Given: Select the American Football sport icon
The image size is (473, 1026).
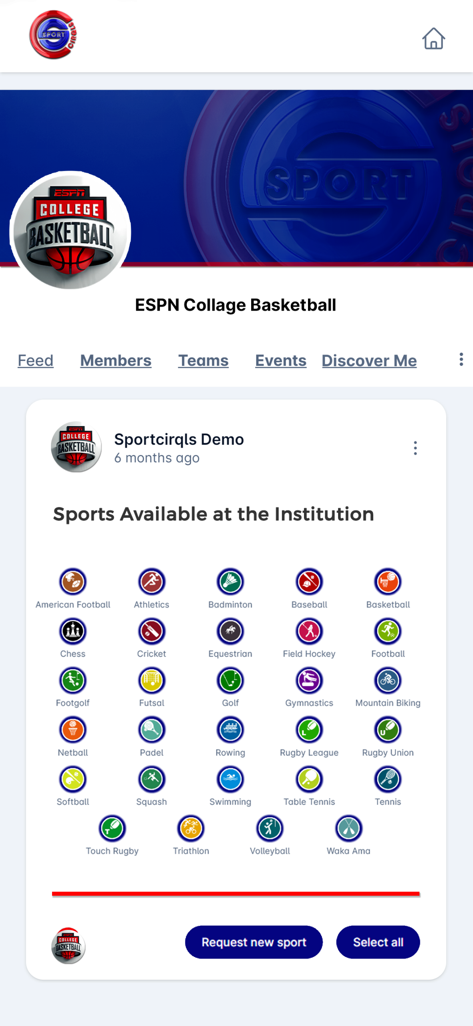Looking at the screenshot, I should pyautogui.click(x=72, y=582).
